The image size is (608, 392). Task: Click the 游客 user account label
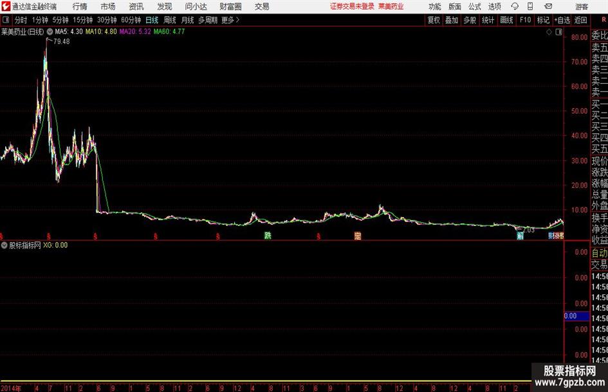582,6
